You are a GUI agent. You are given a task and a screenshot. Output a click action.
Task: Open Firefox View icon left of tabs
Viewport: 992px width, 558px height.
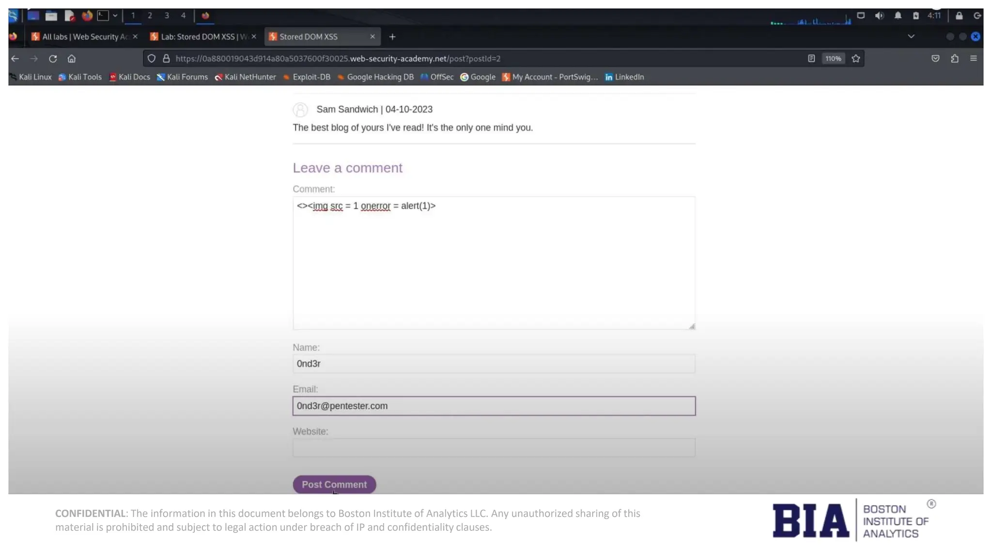coord(14,36)
